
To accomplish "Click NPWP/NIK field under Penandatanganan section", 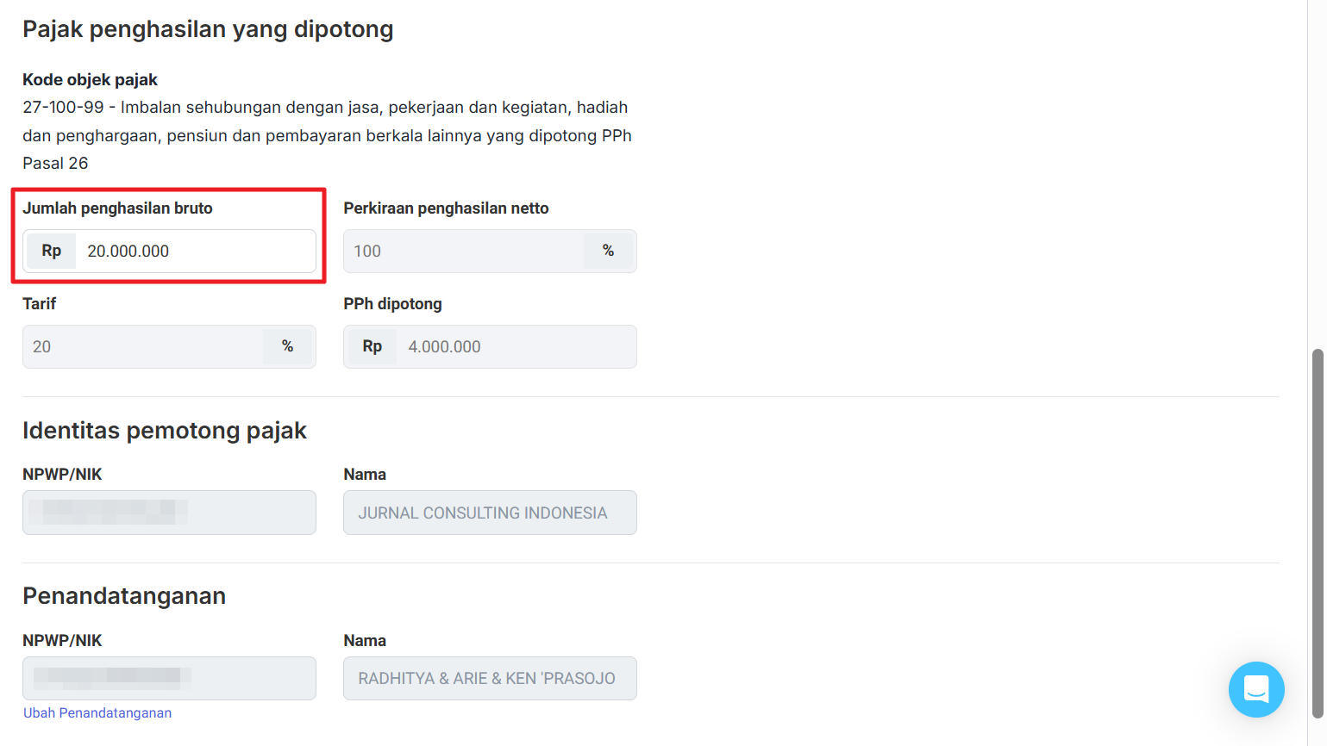I will point(169,679).
